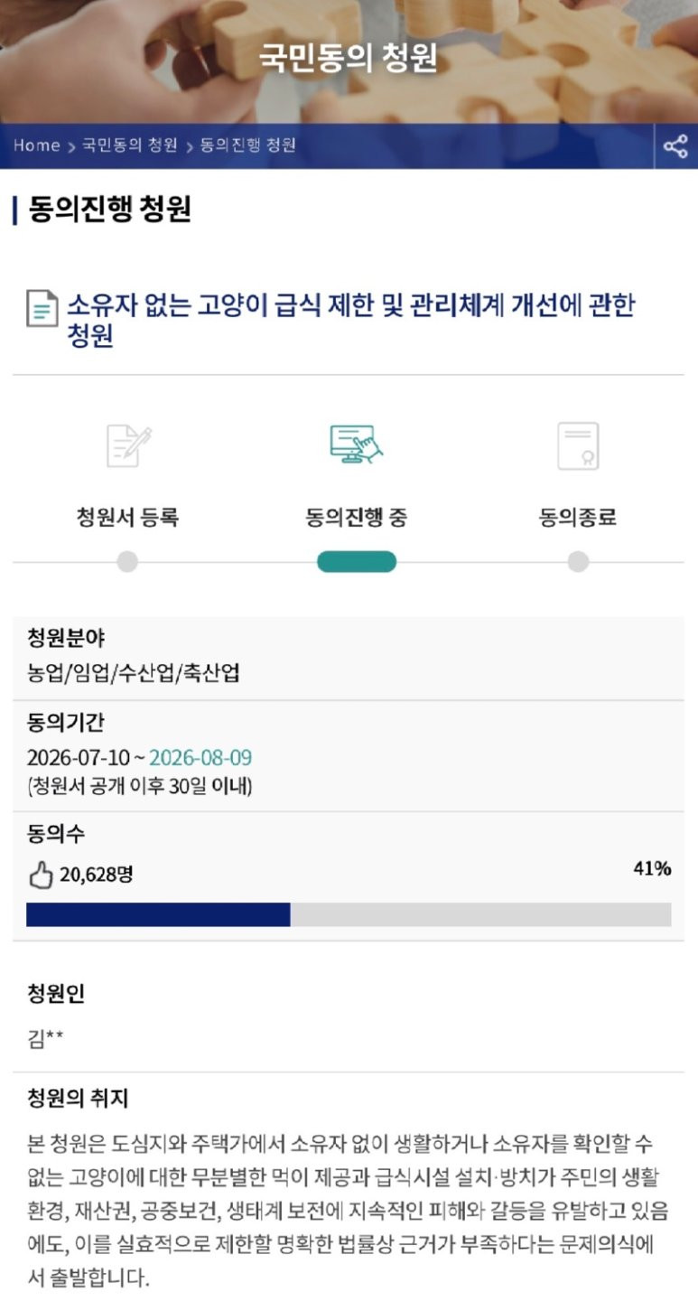Click the 동의진행 청원 section heading
This screenshot has height=1301, width=698.
click(x=109, y=210)
